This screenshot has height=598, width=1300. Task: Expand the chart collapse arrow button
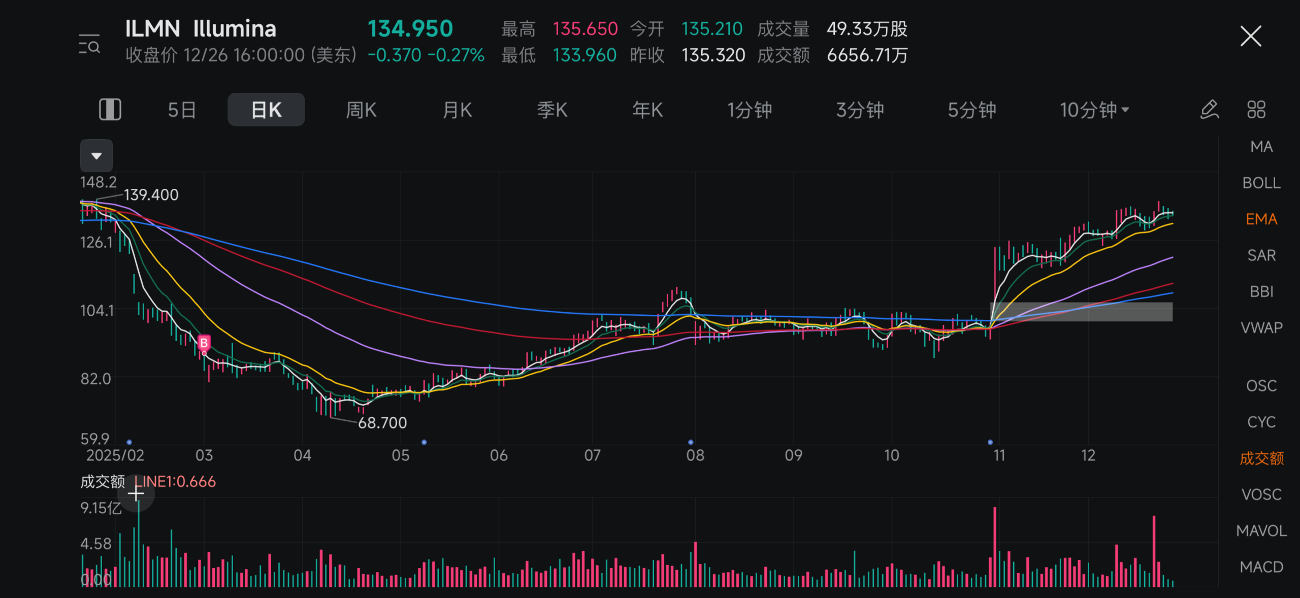click(96, 155)
